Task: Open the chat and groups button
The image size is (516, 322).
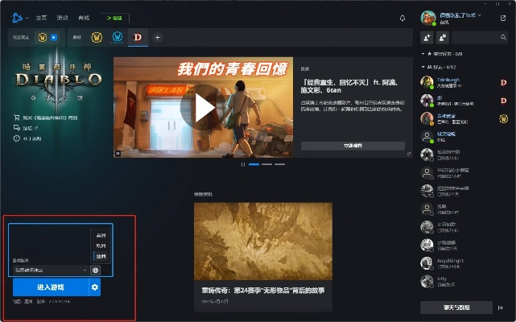Action: pyautogui.click(x=456, y=308)
